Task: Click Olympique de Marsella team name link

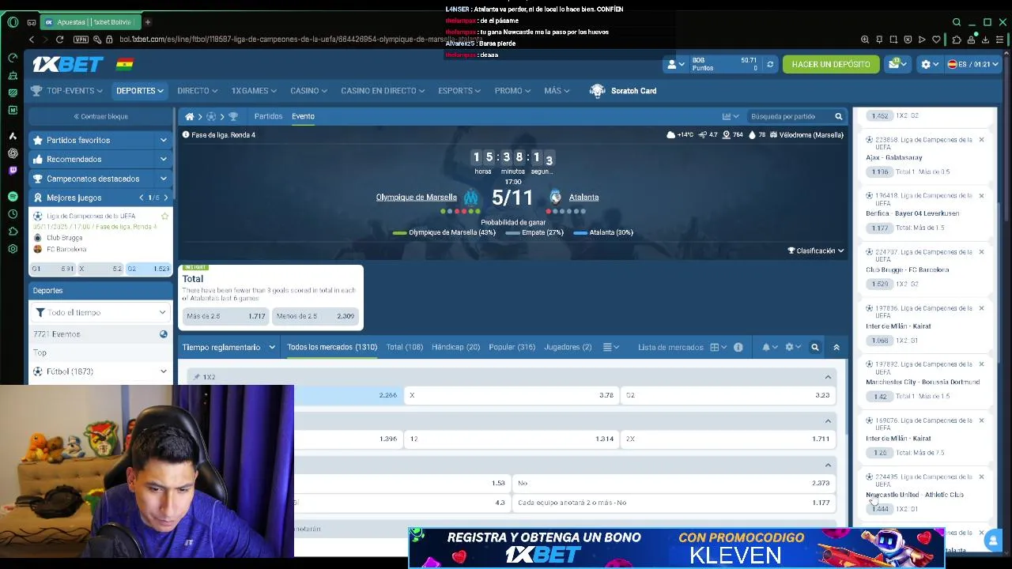Action: tap(416, 197)
